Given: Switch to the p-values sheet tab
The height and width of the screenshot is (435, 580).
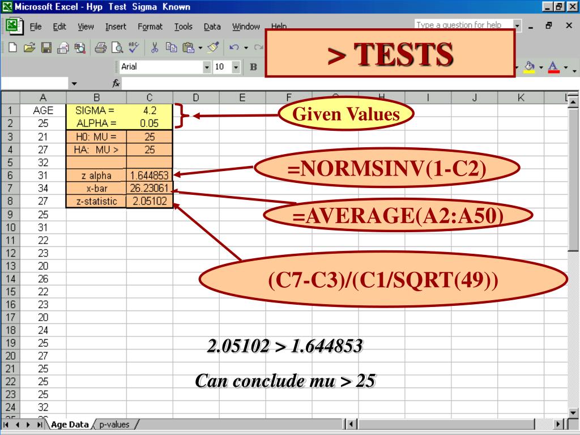Looking at the screenshot, I should [114, 424].
